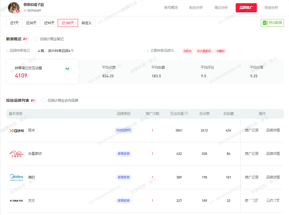Image resolution: width=289 pixels, height=215 pixels.
Task: Click the Midea brand logo
Action: [17, 177]
